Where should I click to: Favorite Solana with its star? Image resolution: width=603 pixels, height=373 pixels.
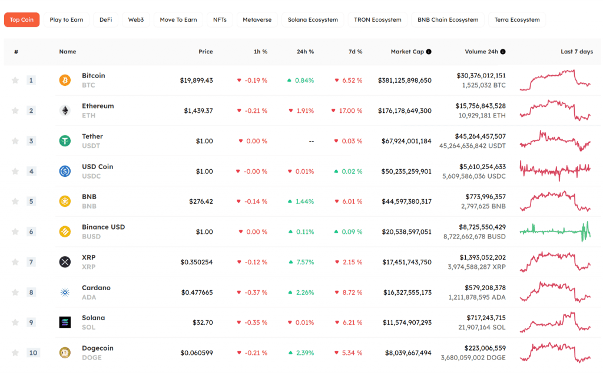[15, 322]
